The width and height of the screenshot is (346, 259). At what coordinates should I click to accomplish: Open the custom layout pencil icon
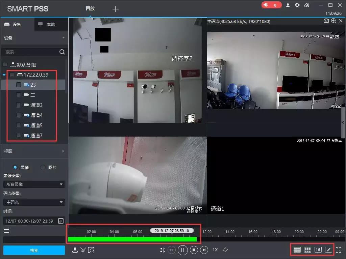coord(328,250)
